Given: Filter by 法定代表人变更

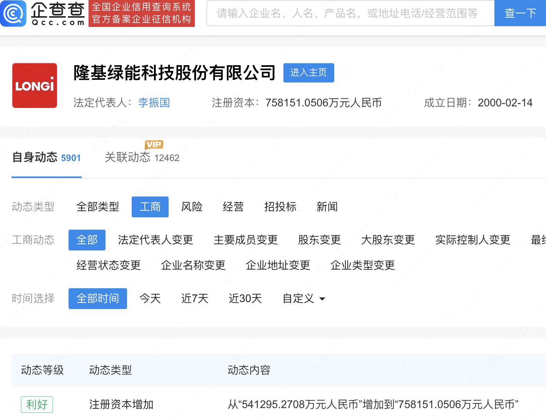Looking at the screenshot, I should (156, 240).
